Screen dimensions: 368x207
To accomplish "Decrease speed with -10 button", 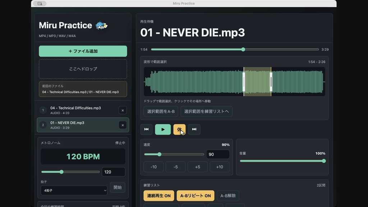I will 153,167.
